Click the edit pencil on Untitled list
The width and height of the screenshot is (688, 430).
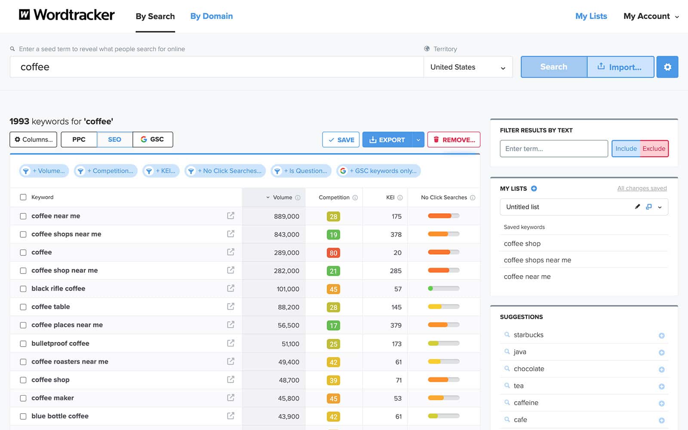click(x=637, y=207)
